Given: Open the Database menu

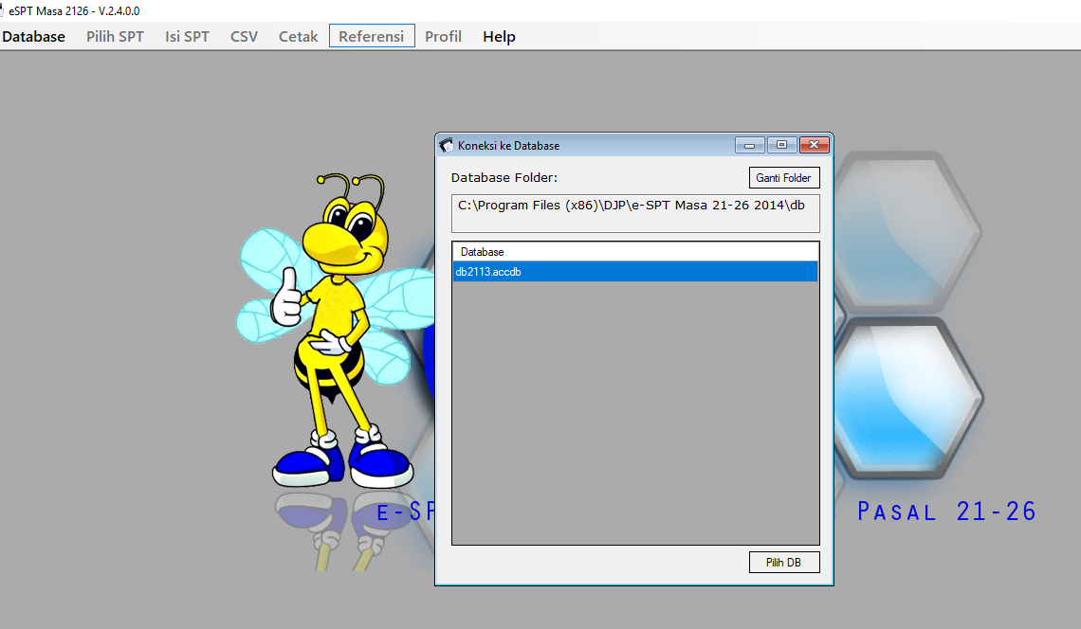Looking at the screenshot, I should [x=34, y=37].
